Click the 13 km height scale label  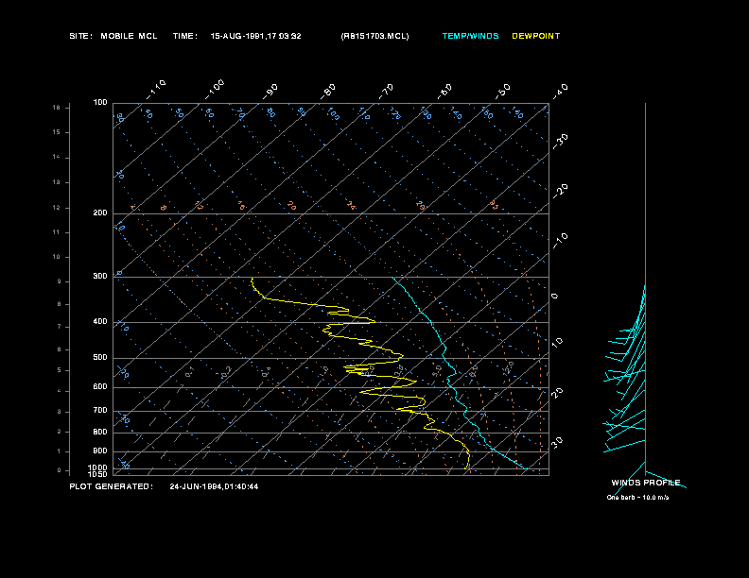click(x=57, y=182)
